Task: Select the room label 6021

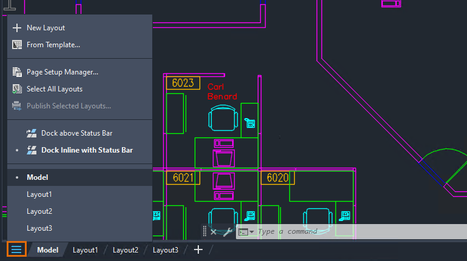Action: click(183, 178)
